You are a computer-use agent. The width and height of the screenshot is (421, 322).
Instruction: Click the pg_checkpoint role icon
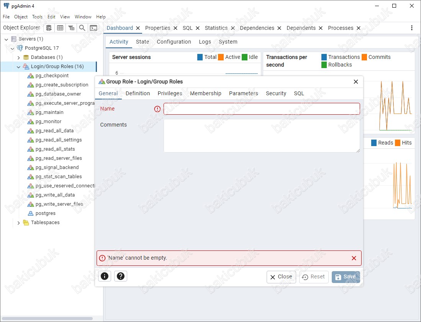pyautogui.click(x=31, y=76)
